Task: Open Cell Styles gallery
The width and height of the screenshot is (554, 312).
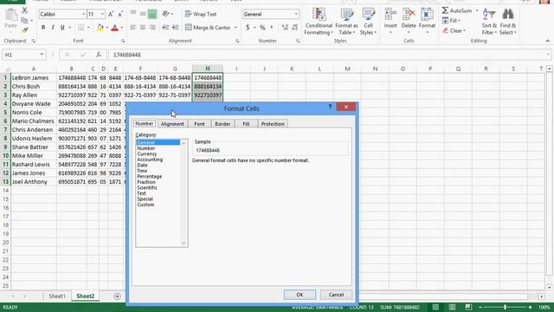Action: (368, 21)
